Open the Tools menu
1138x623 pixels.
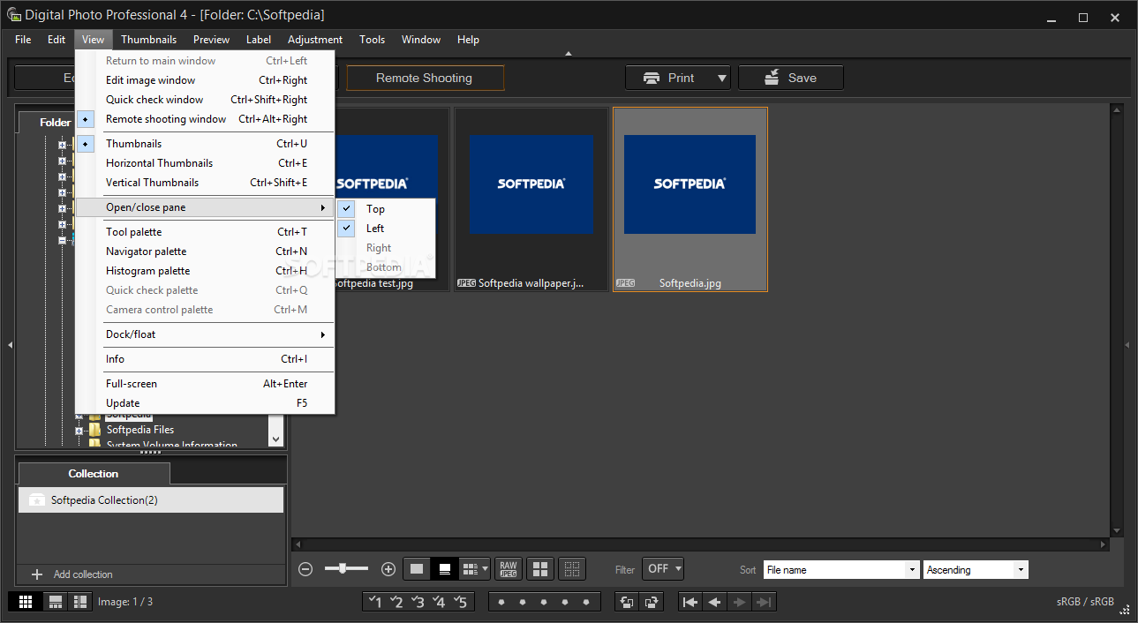[x=372, y=40]
